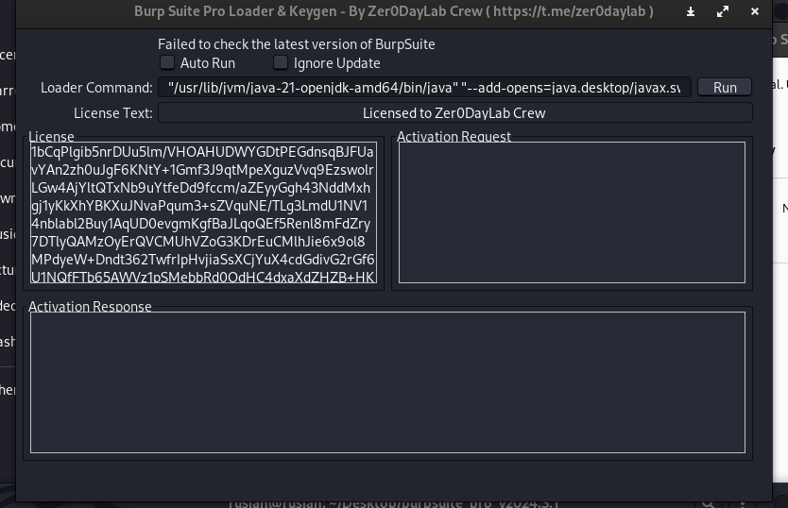Viewport: 788px width, 508px height.
Task: Click inside the Activation Response box
Action: (x=387, y=382)
